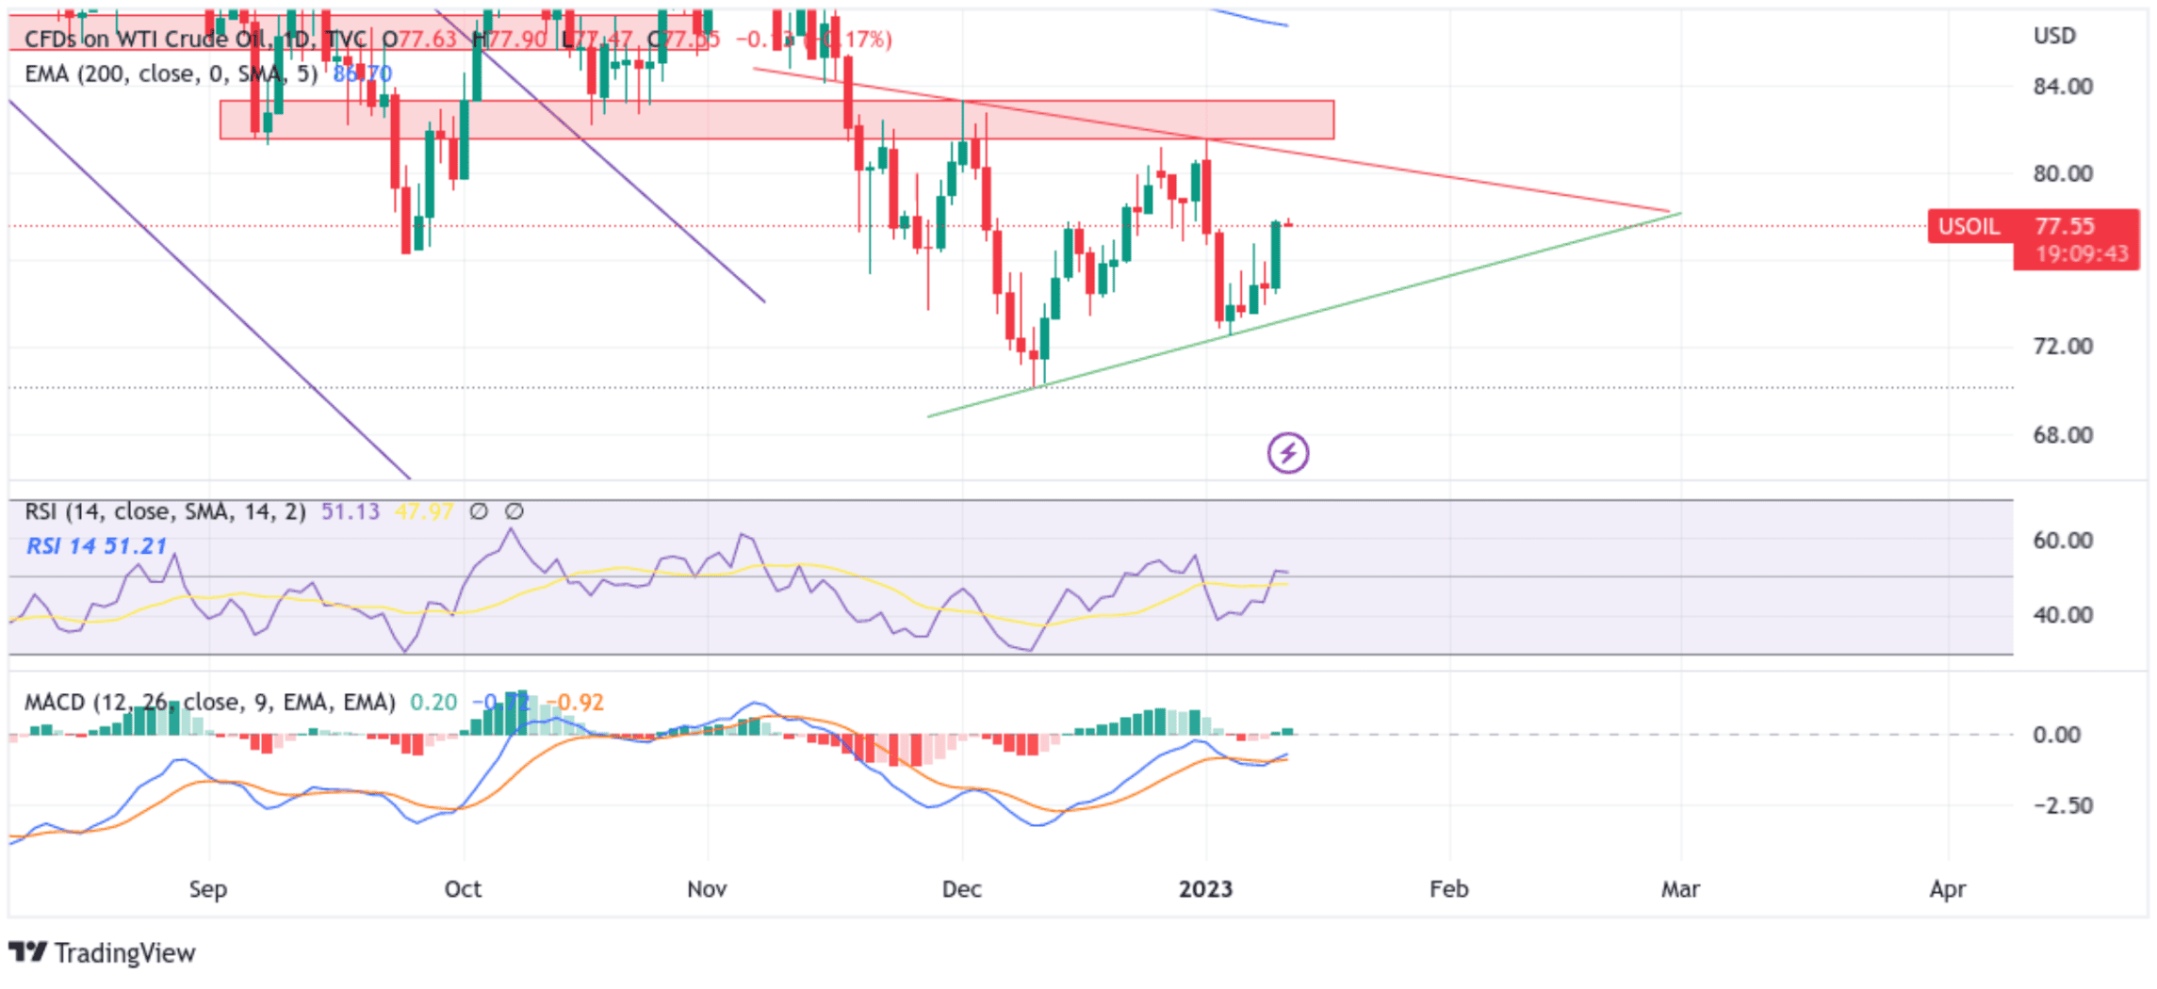Click the 68.00 price axis label
The image size is (2157, 989).
click(2063, 435)
